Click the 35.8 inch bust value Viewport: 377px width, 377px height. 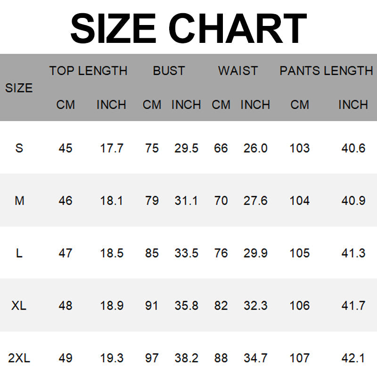pyautogui.click(x=186, y=305)
